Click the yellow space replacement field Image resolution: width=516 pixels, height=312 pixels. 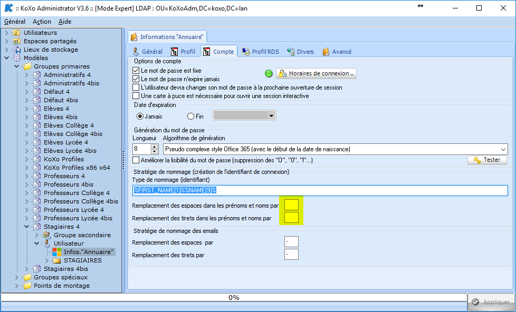[x=291, y=204]
